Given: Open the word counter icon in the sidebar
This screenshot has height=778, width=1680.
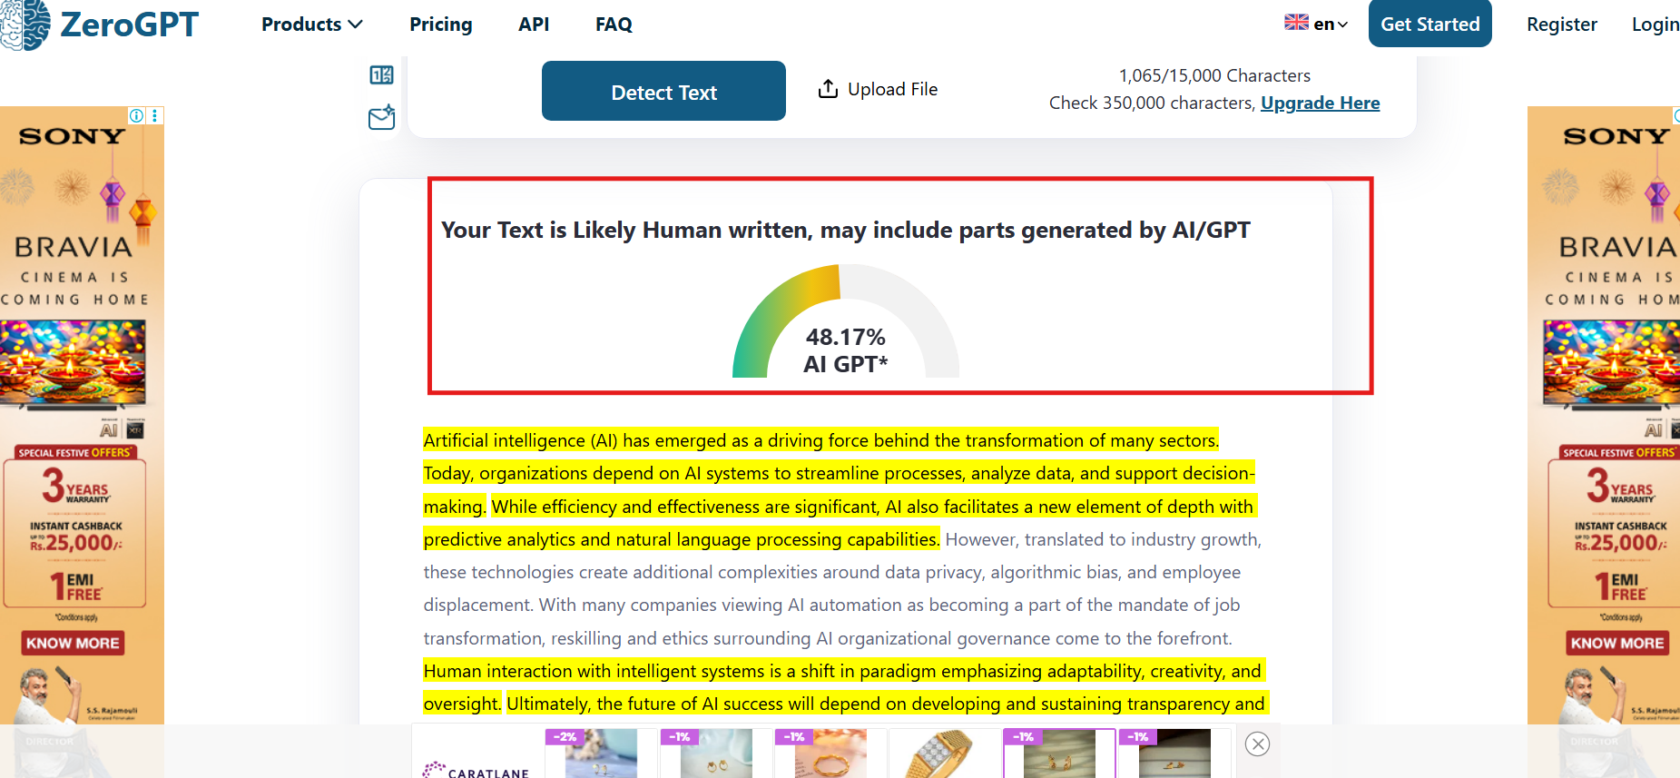Looking at the screenshot, I should click(381, 75).
